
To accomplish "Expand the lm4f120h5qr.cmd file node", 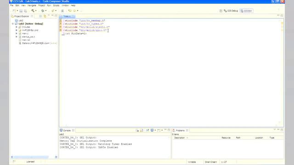I will [17, 30].
